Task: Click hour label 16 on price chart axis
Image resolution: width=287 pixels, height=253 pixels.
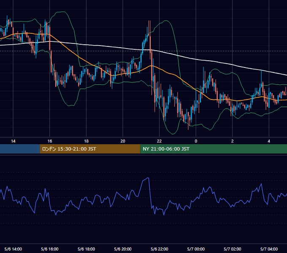Action: pos(50,141)
